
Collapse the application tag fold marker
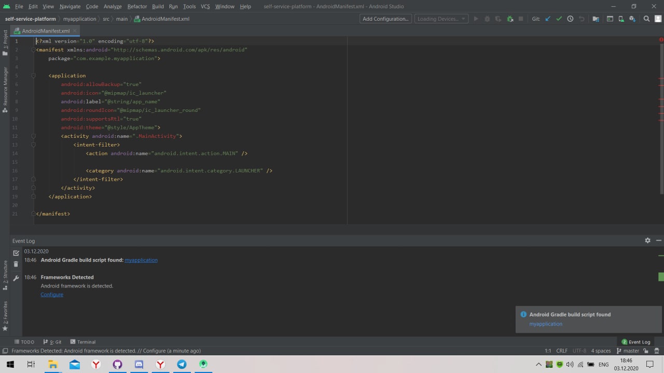click(33, 76)
